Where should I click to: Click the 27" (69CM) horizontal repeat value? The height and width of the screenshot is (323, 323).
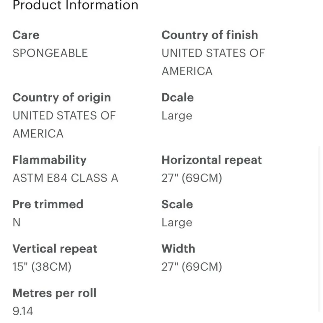192,178
